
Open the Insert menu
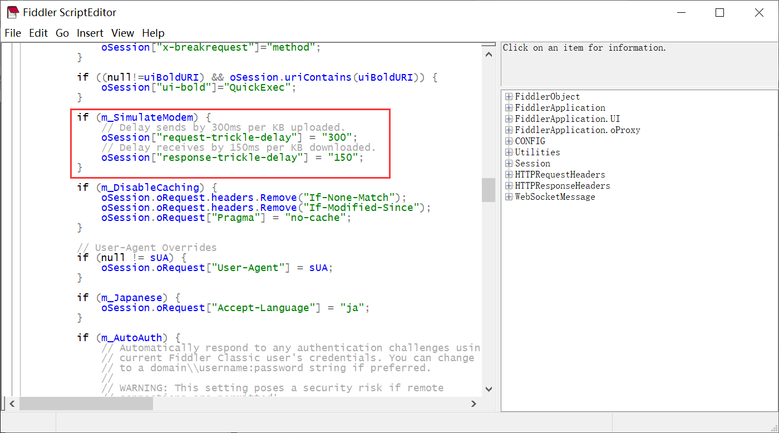coord(90,33)
